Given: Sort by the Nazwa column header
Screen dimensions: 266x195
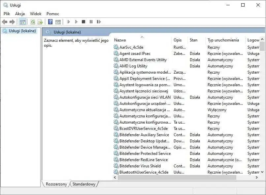Looking at the screenshot, I should (142, 40).
